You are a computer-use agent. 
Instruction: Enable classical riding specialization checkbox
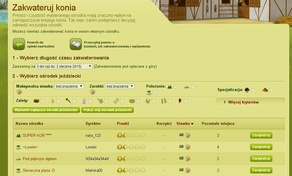click(x=253, y=90)
